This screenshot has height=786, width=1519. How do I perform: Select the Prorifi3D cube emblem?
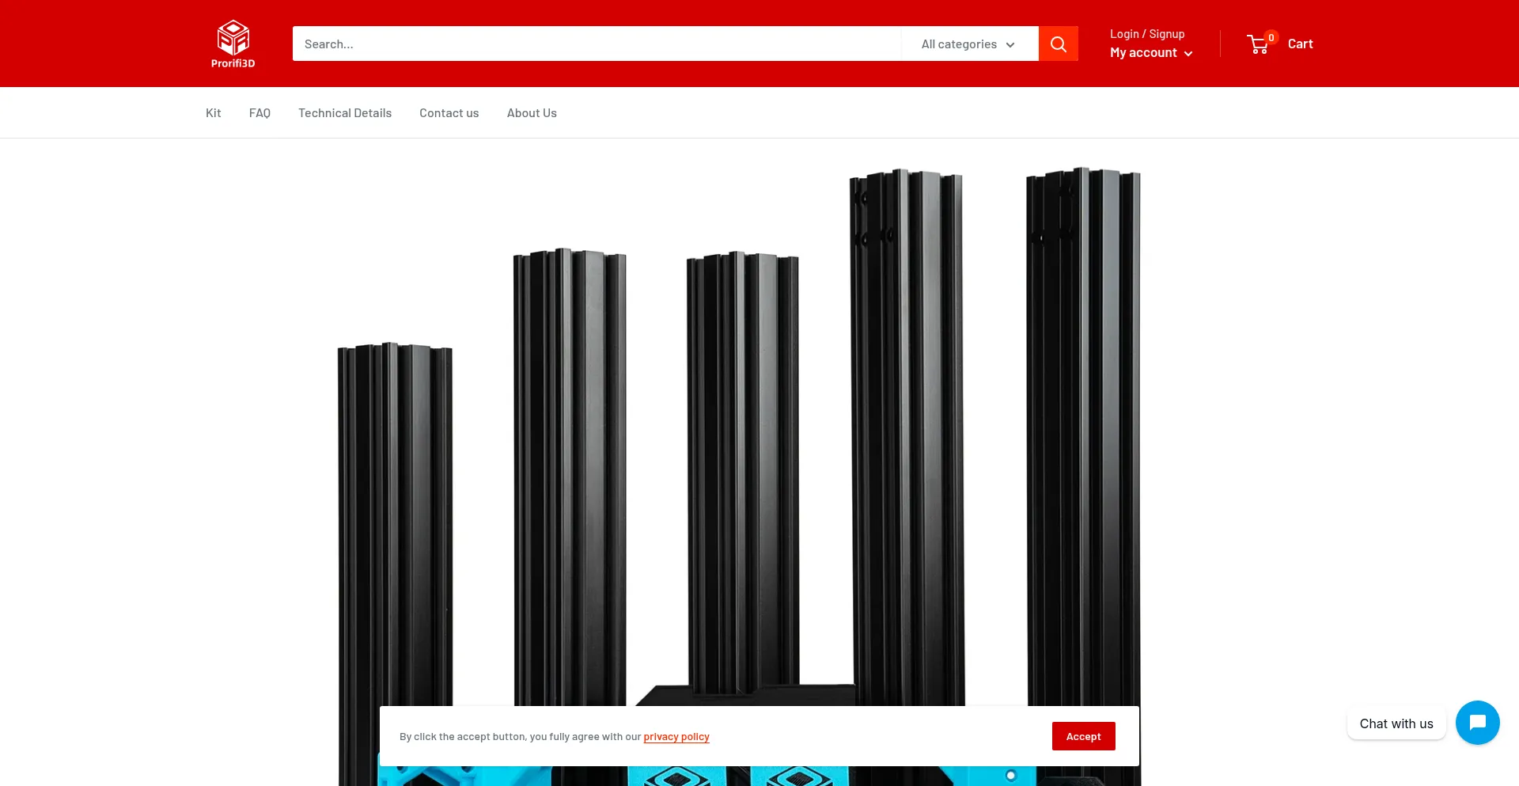pos(232,35)
